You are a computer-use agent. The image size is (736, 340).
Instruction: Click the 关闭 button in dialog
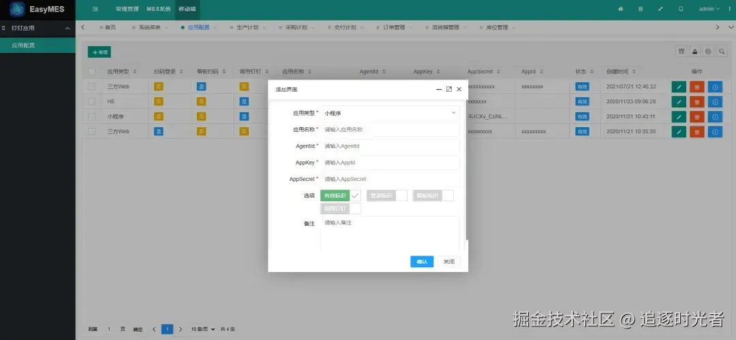click(x=449, y=262)
